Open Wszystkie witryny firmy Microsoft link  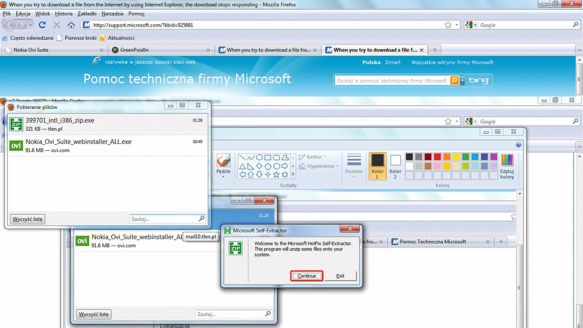pyautogui.click(x=452, y=62)
